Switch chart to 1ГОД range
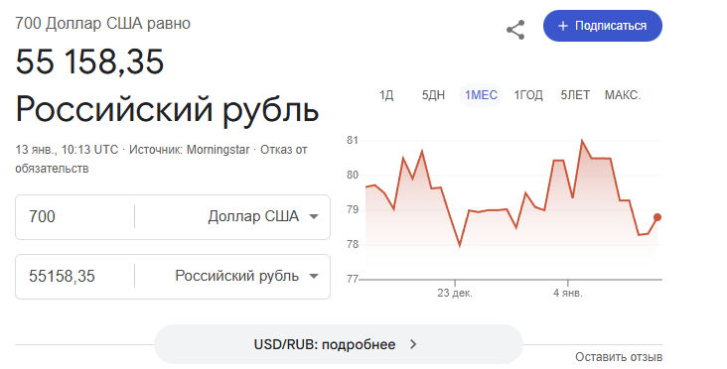727x369 pixels. (528, 95)
